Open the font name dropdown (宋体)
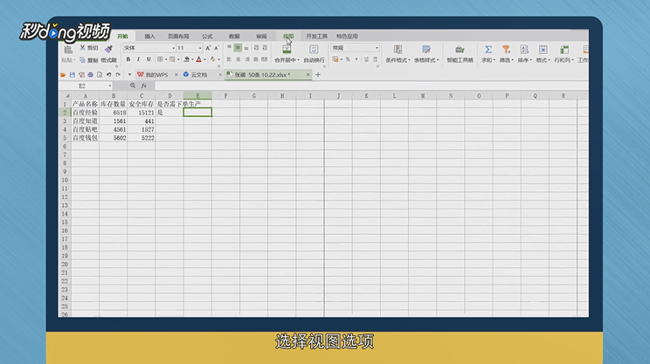 tap(173, 48)
